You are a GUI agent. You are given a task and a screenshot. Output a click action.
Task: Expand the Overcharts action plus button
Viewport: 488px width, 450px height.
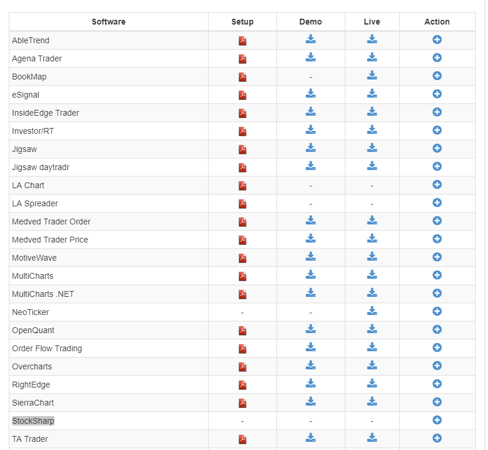click(x=437, y=366)
